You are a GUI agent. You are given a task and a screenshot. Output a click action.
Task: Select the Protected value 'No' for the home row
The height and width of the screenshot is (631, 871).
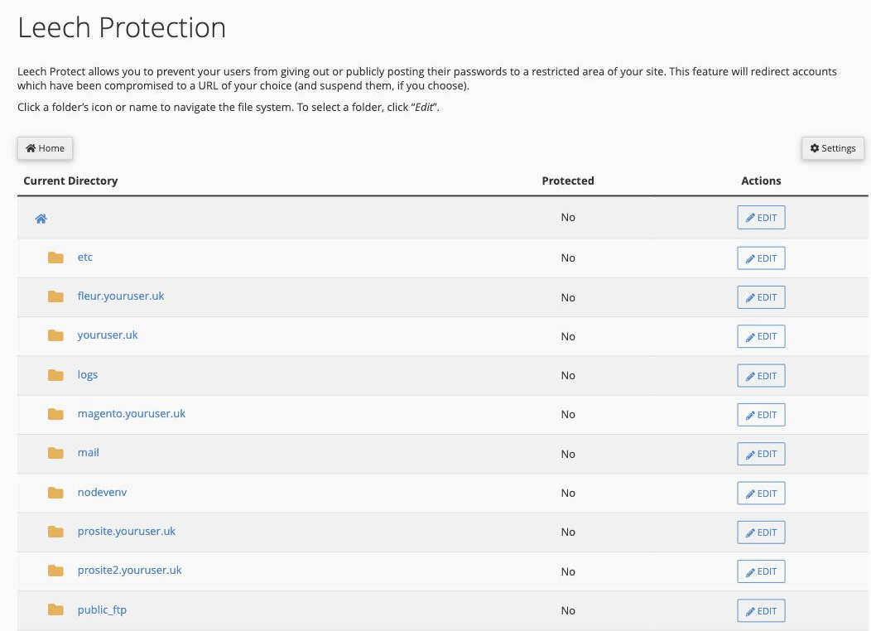568,217
